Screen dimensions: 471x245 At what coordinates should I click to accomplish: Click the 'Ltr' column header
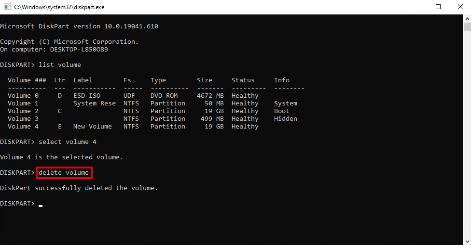(x=60, y=80)
